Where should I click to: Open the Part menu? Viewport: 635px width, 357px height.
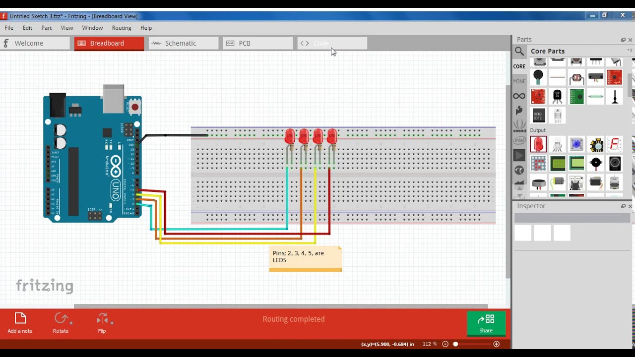(47, 28)
